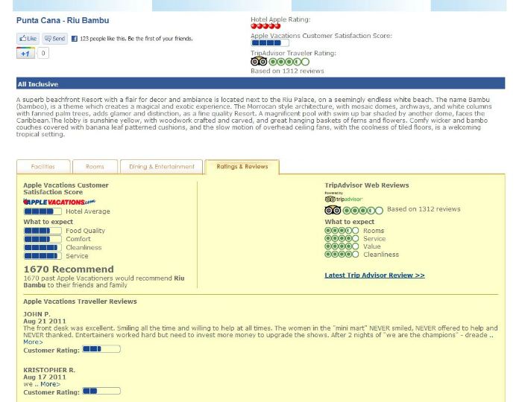Click More link in Kristopher R. review
The width and height of the screenshot is (522, 402).
tap(50, 384)
